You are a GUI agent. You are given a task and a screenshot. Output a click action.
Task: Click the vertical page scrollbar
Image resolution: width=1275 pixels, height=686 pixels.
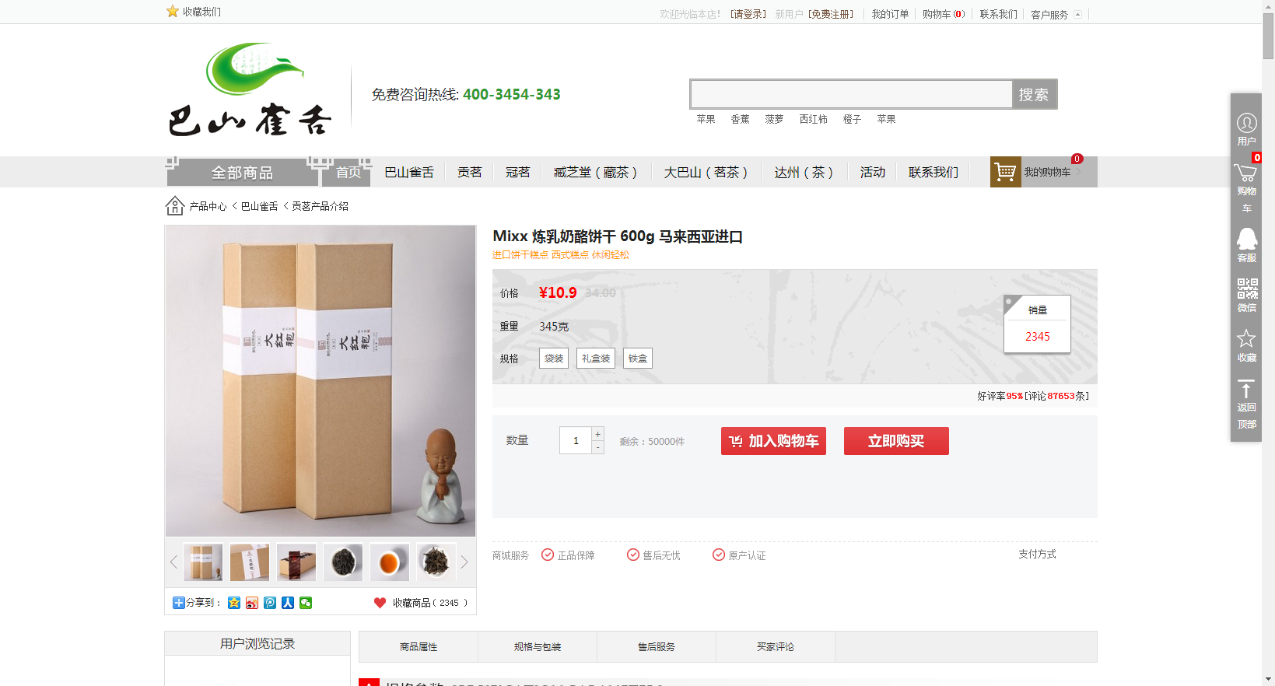click(x=1268, y=343)
